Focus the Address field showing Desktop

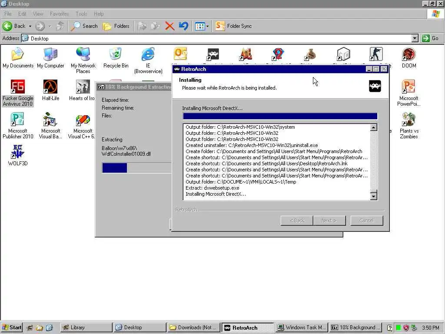coord(216,38)
